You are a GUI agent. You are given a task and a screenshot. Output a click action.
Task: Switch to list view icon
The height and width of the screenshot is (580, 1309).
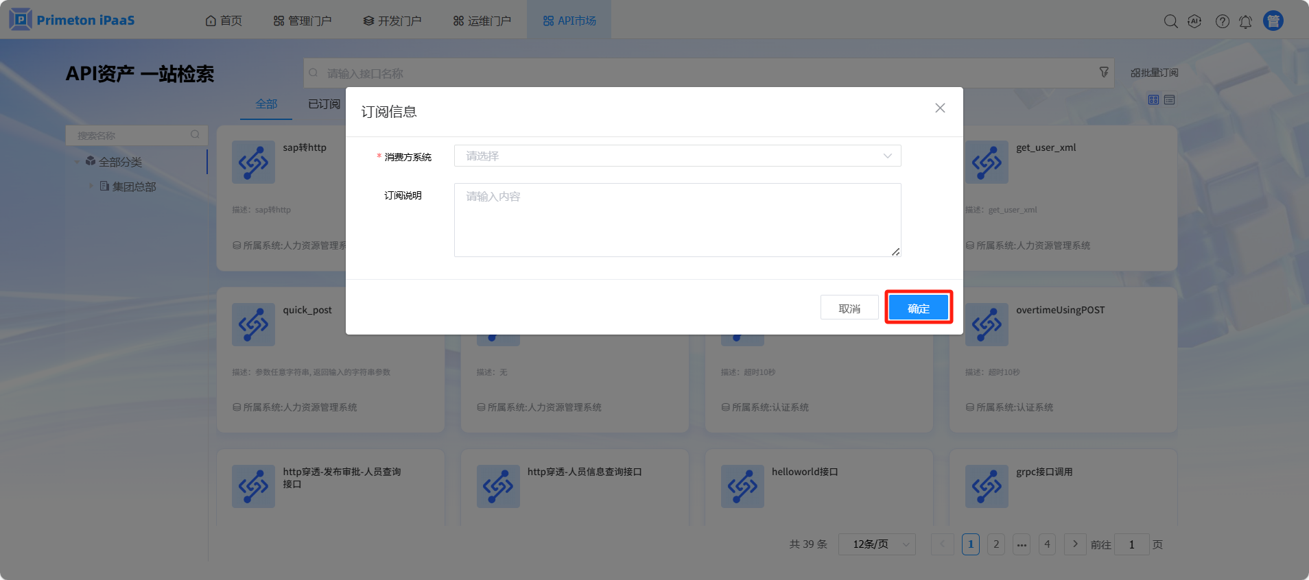click(1170, 100)
